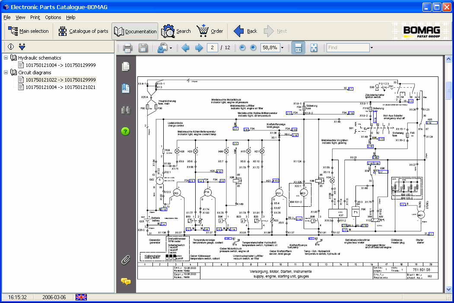Open the Attachments paperclip panel
Viewport: 454px width, 303px height.
(126, 260)
